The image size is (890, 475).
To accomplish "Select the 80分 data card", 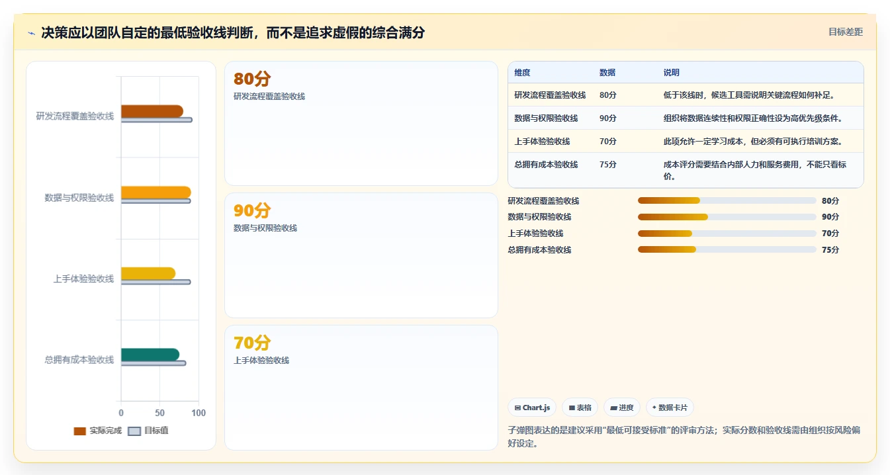I will [361, 124].
